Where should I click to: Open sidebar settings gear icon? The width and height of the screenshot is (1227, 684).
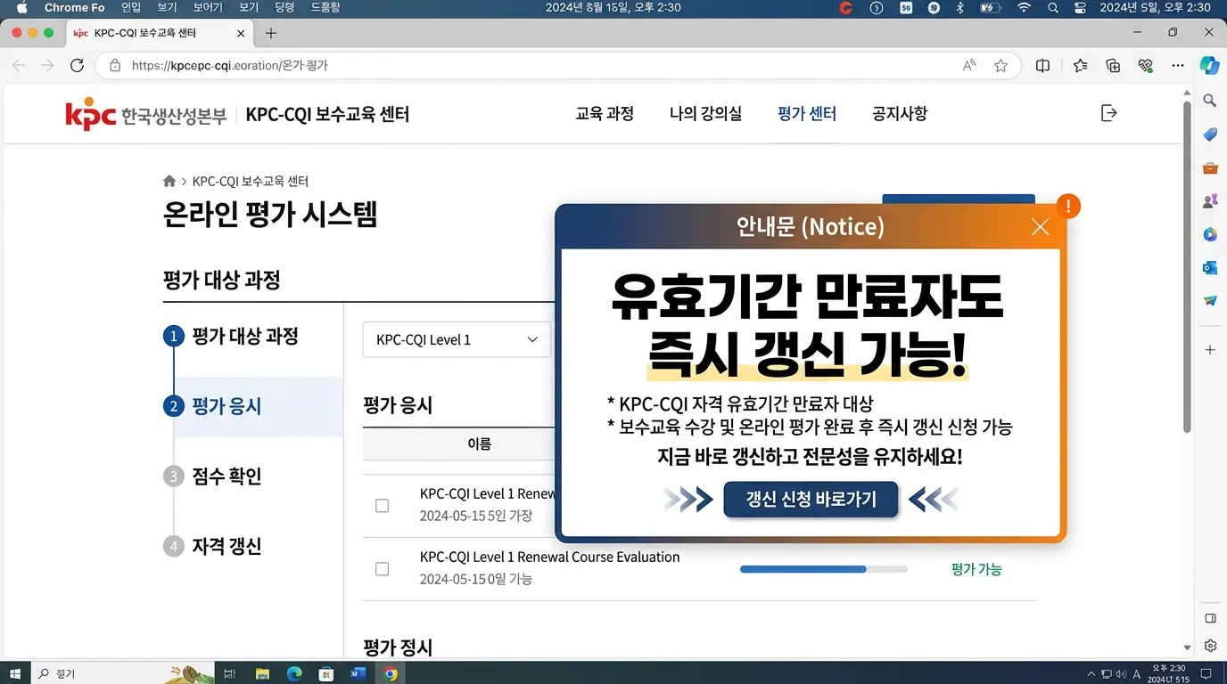(x=1210, y=646)
